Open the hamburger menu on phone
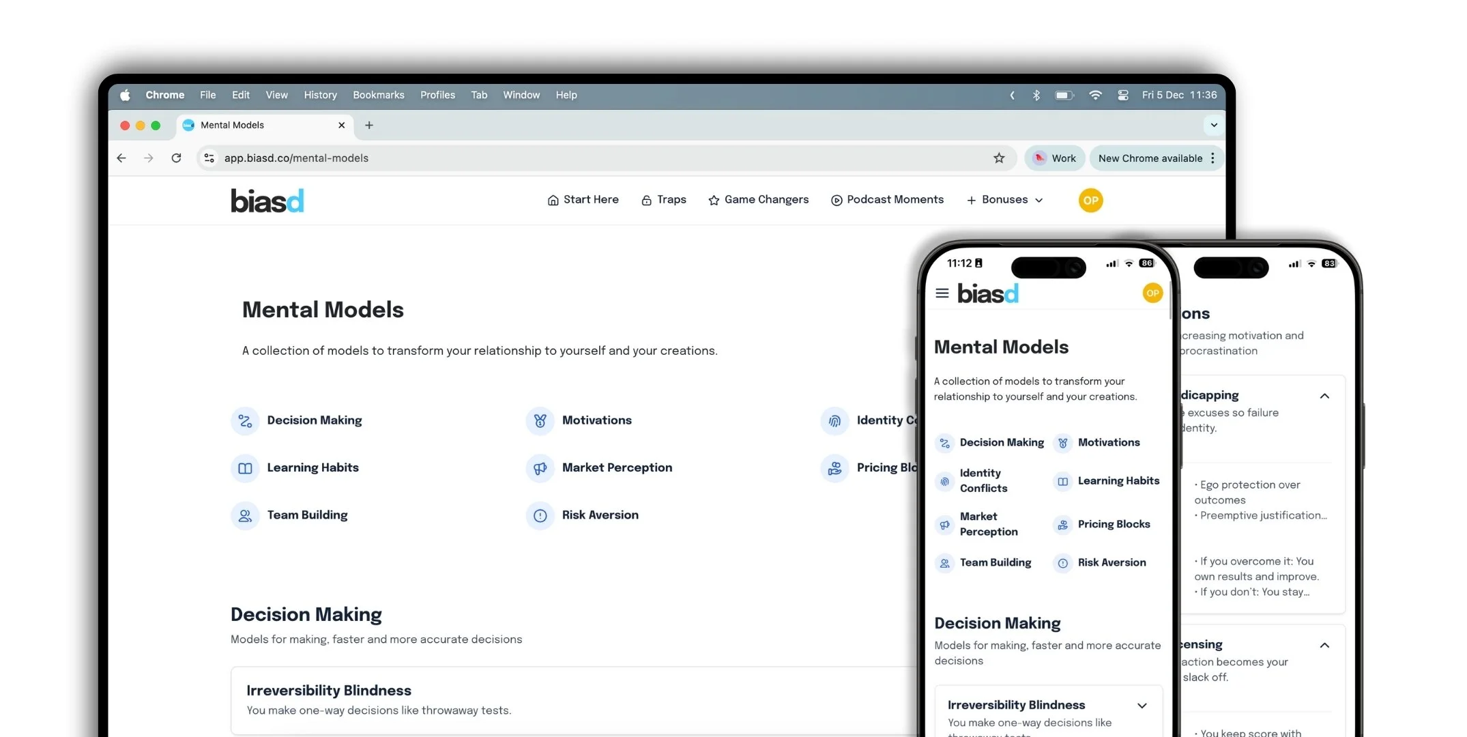The image size is (1467, 737). pyautogui.click(x=942, y=293)
